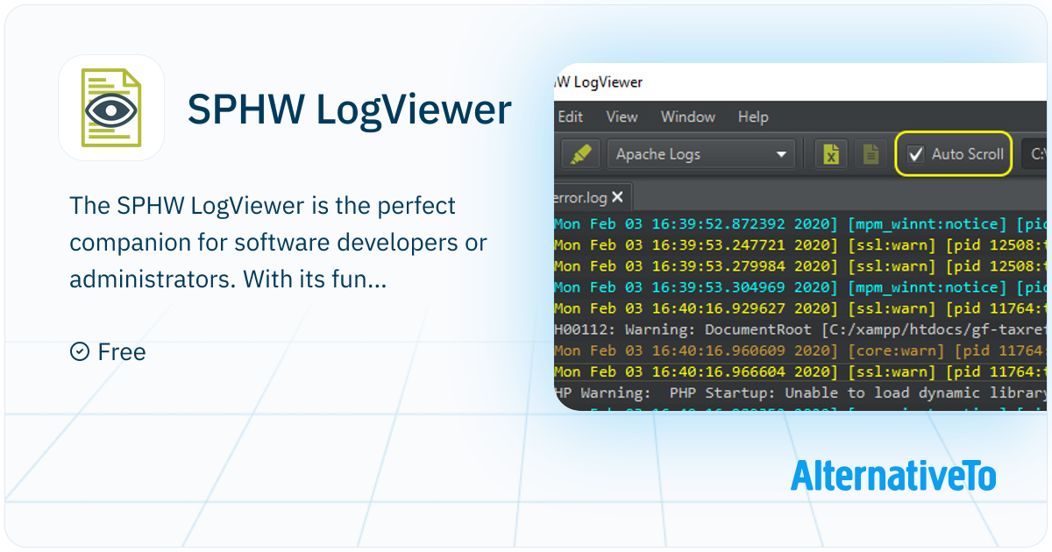Select log line with timestamp 16:39:53.304969
1052x552 pixels.
tap(800, 287)
